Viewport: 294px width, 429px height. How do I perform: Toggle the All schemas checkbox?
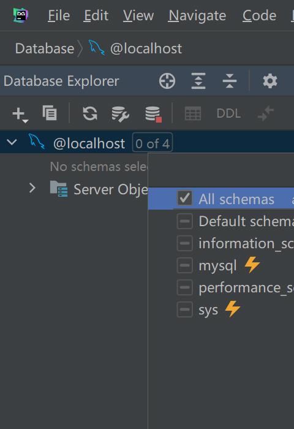click(184, 199)
